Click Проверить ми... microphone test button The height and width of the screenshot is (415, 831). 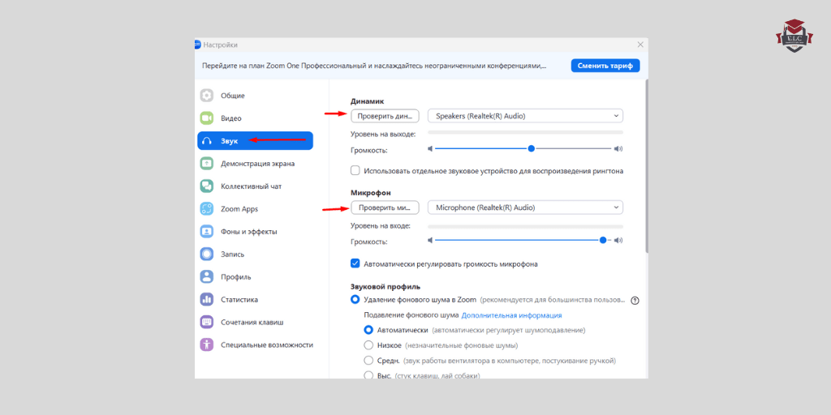(385, 207)
